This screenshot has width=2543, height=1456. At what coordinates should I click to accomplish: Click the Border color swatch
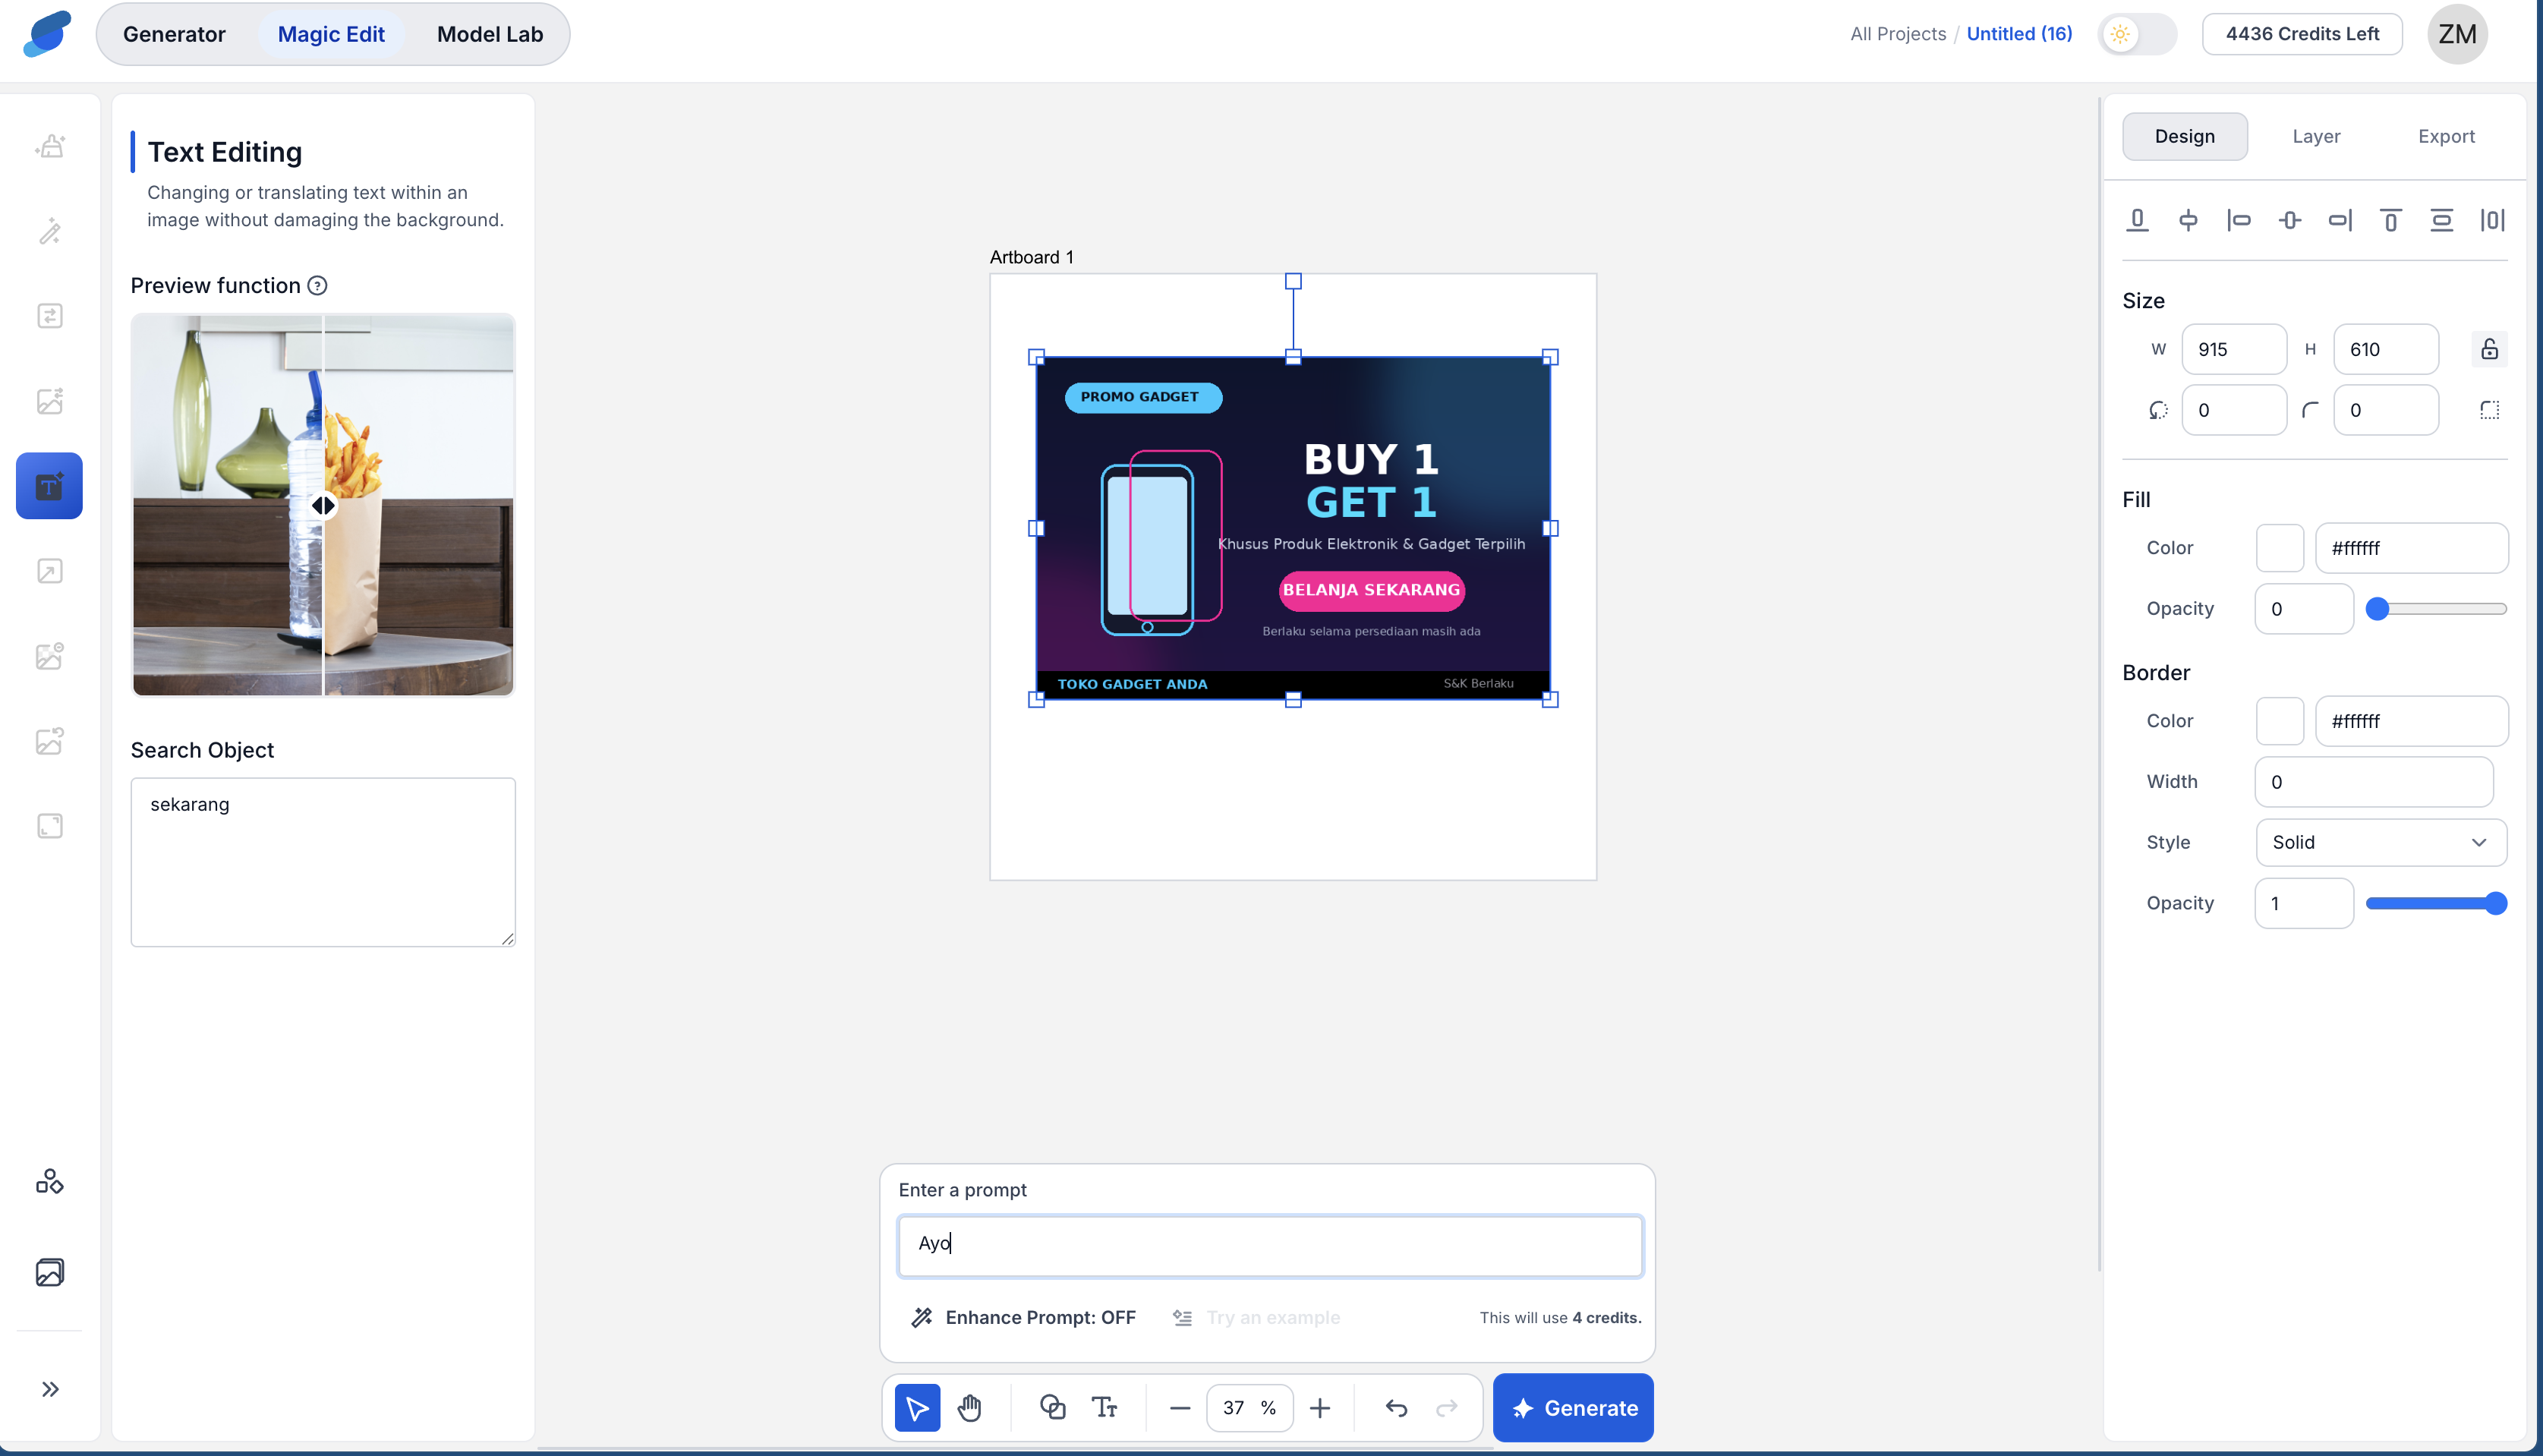click(x=2280, y=721)
